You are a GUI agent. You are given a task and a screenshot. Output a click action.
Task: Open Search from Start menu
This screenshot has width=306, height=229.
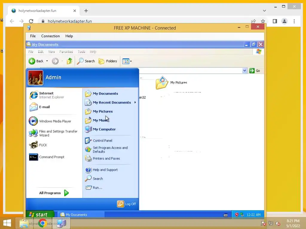point(94,179)
